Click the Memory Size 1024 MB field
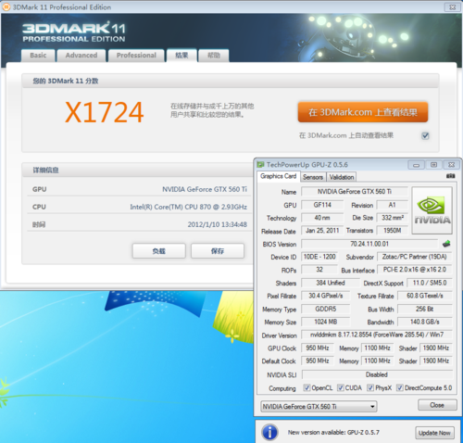The width and height of the screenshot is (463, 443). 326,322
